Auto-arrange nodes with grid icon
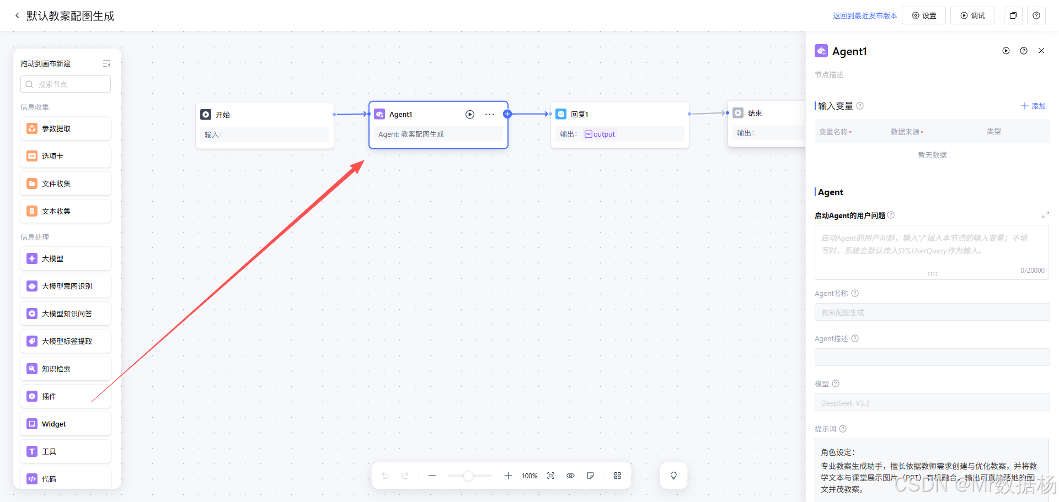 pos(617,476)
